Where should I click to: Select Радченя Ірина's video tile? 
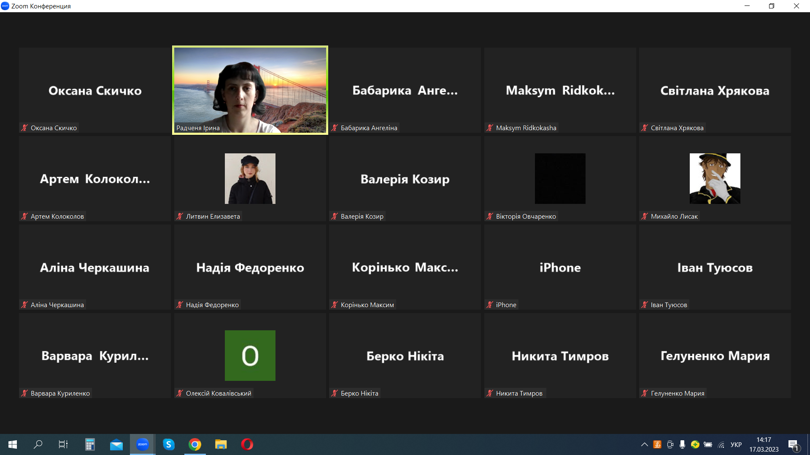(250, 90)
